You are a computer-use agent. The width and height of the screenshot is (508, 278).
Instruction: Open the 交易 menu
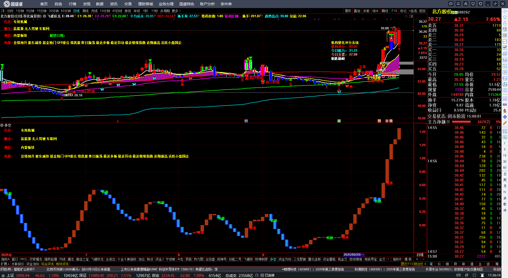(128, 4)
